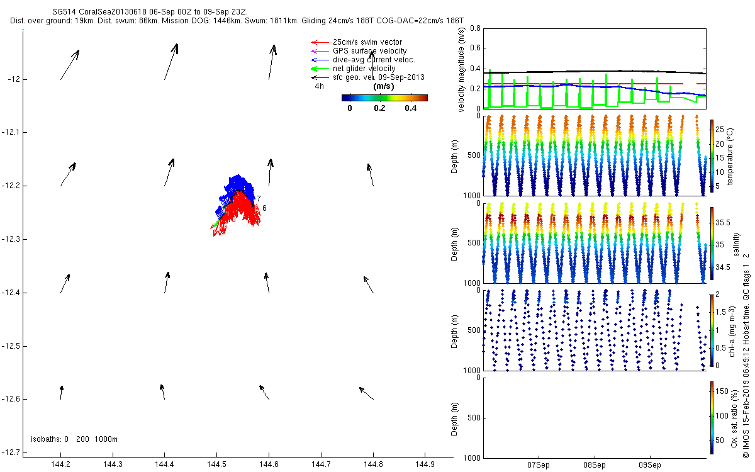The width and height of the screenshot is (755, 472).
Task: Click the 'isobaths: 0 200 1000m' note
Action: 74,439
